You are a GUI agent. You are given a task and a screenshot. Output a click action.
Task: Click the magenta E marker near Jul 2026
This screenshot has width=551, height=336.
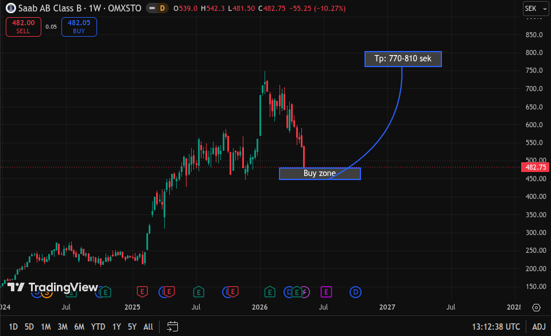pos(326,292)
